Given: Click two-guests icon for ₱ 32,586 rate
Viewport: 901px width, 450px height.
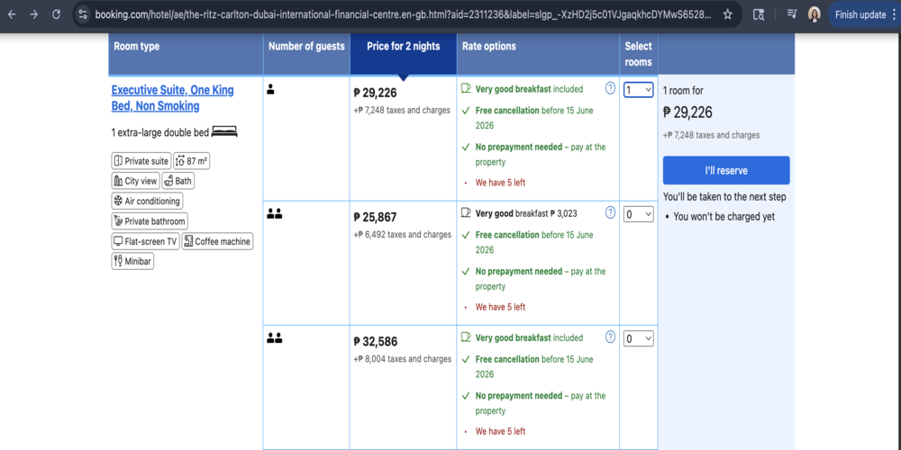Looking at the screenshot, I should pos(274,338).
